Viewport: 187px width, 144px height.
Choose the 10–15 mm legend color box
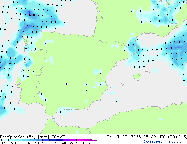click(x=39, y=140)
